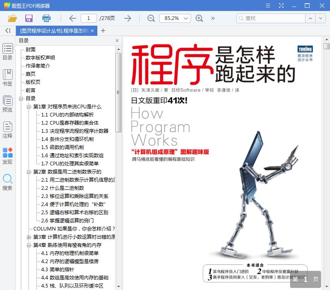
Task: Open the 注释 annotations panel
Action: [8, 130]
